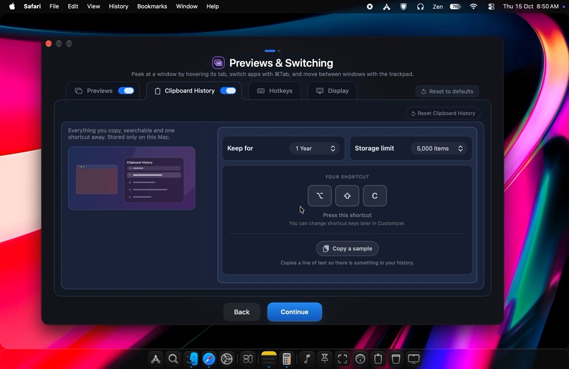Open Wi-Fi status in menu bar
This screenshot has width=569, height=369.
(x=473, y=7)
